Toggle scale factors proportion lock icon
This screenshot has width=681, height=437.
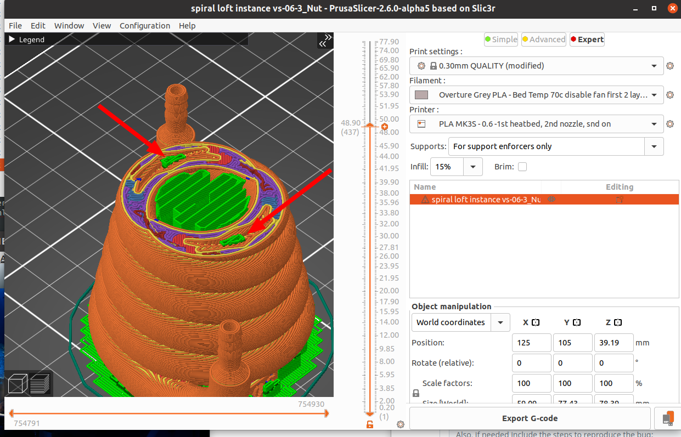point(416,393)
